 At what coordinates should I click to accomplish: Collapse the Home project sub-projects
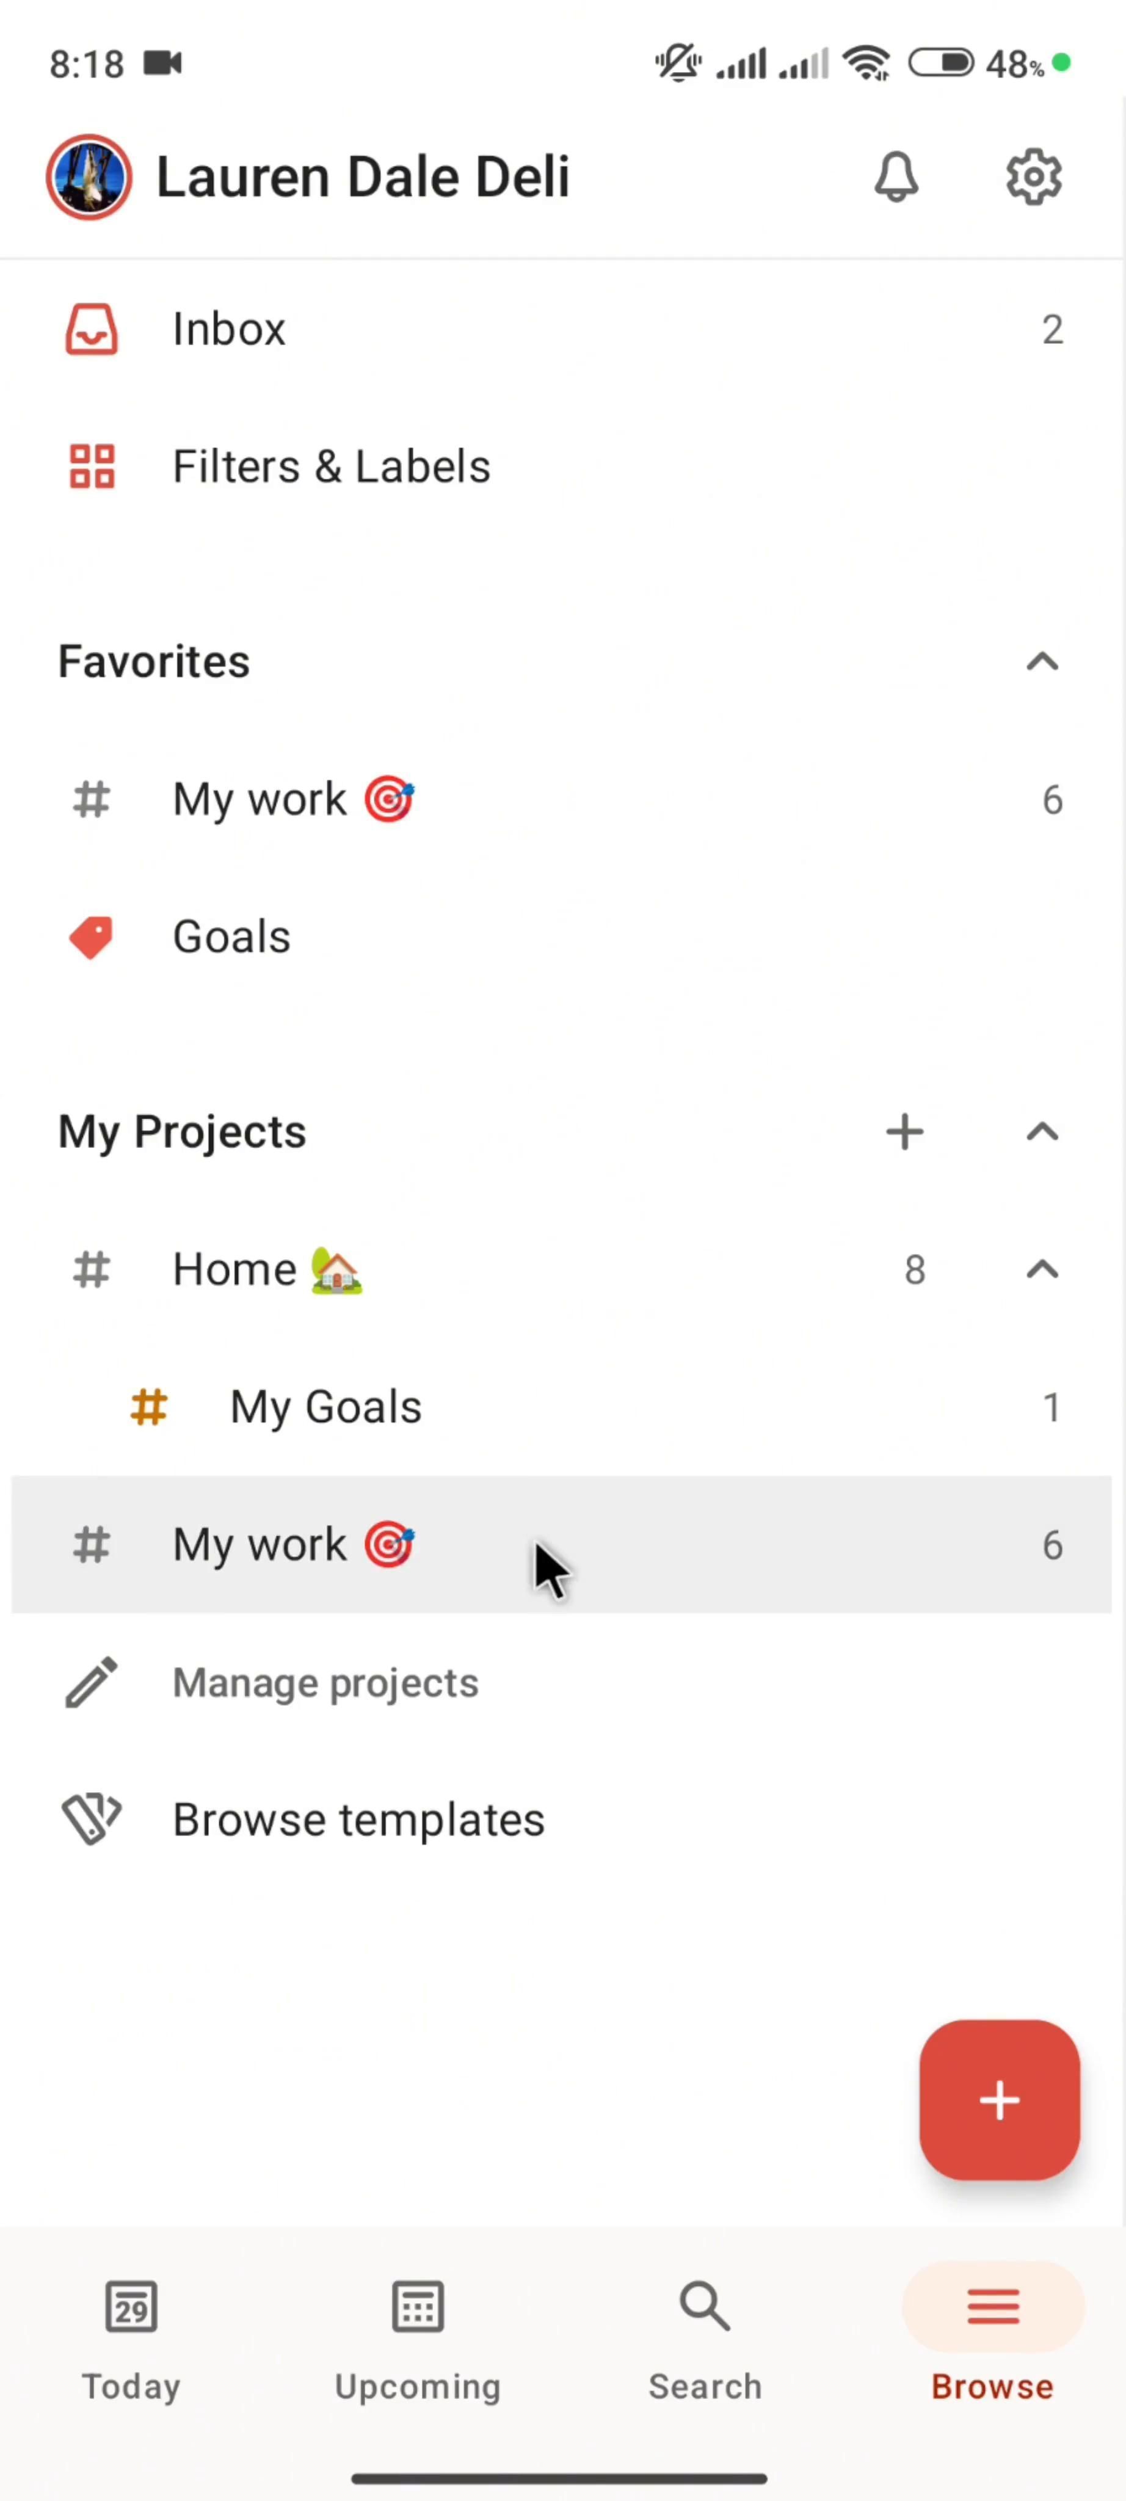click(1042, 1270)
